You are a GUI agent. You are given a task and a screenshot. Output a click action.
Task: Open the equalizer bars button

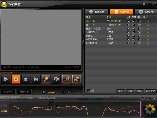click(x=66, y=79)
